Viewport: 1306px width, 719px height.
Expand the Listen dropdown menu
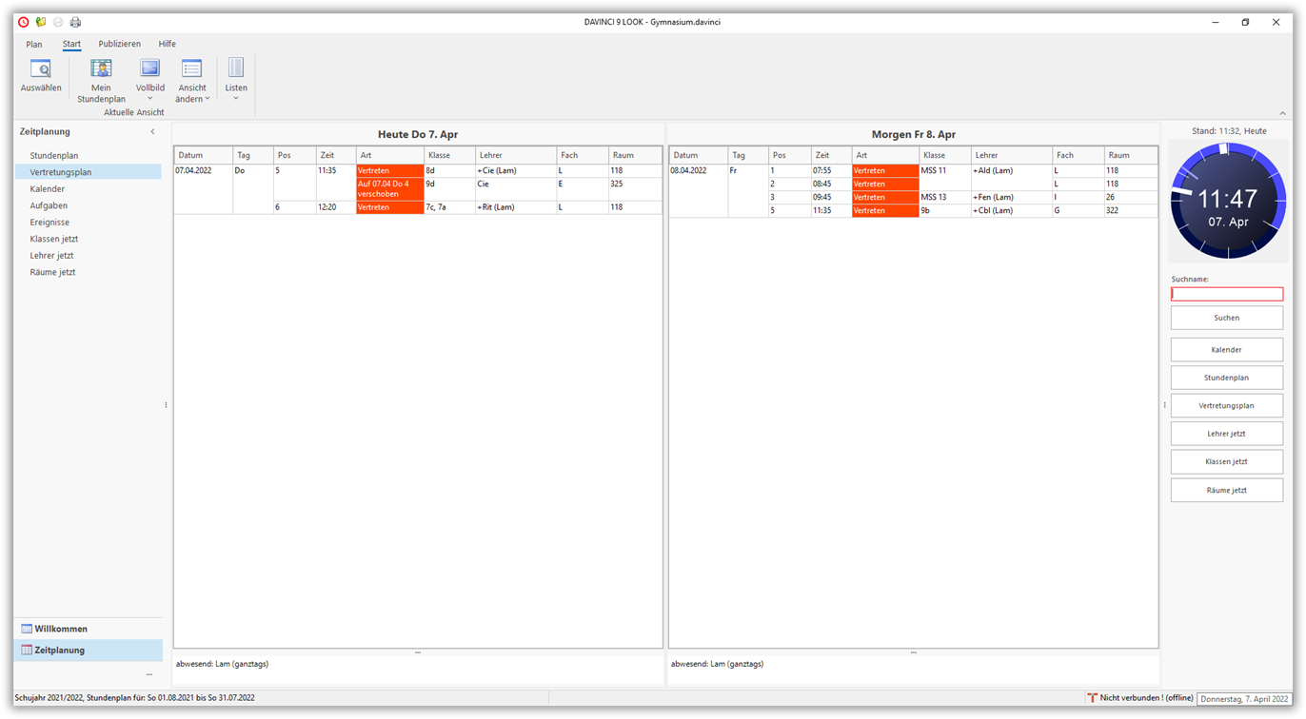[x=236, y=98]
